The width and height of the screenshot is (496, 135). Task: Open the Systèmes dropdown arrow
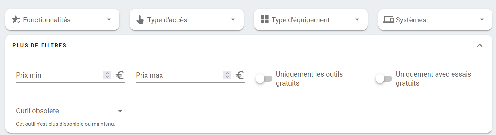482,19
